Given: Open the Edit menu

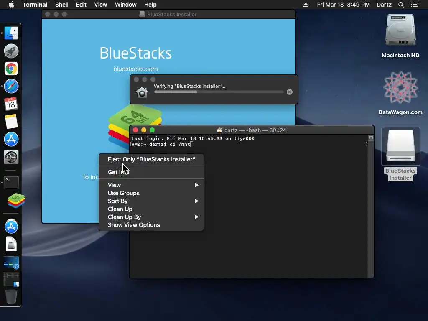Looking at the screenshot, I should (81, 5).
